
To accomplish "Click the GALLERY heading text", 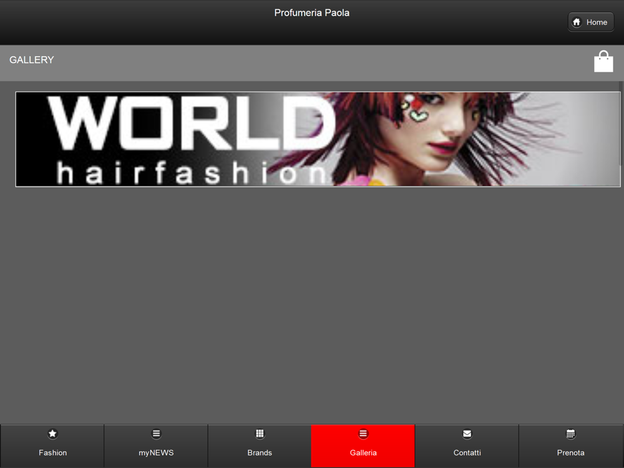I will (x=31, y=60).
